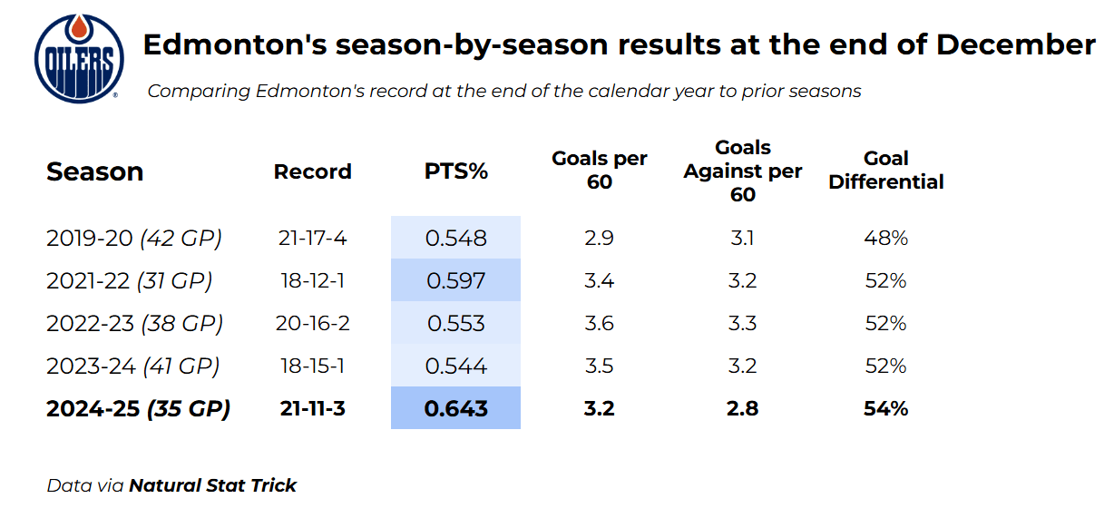Click the highlighted 0.643 PTS% cell
Viewport: 1114px width, 518px height.
point(455,408)
